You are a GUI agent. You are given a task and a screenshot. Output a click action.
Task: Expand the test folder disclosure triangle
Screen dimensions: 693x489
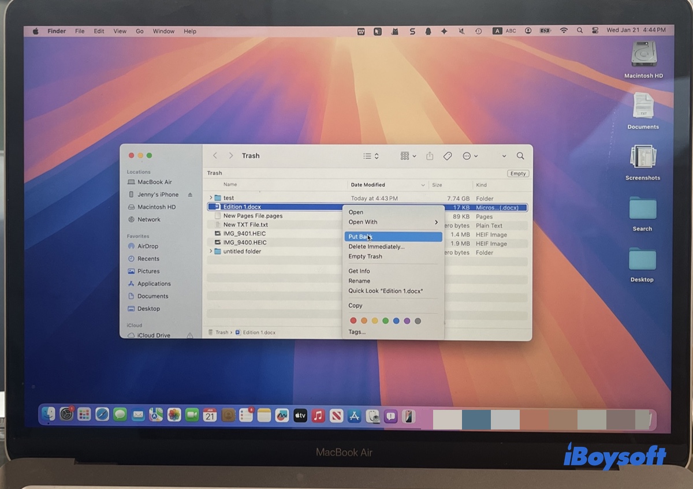tap(211, 198)
